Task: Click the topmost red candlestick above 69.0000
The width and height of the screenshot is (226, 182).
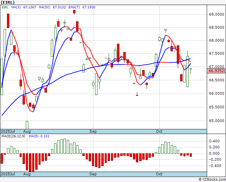Action: coord(74,12)
